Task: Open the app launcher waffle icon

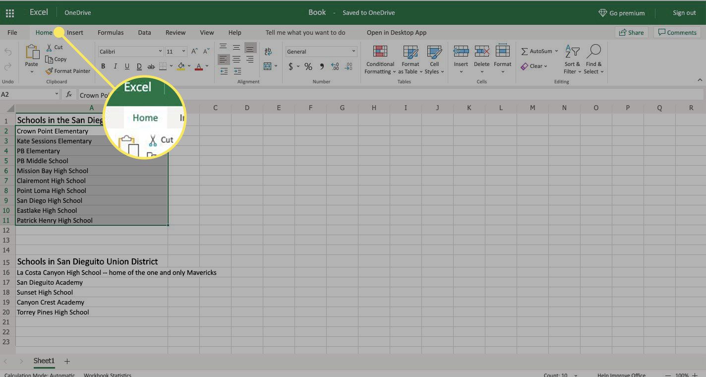Action: [x=10, y=13]
